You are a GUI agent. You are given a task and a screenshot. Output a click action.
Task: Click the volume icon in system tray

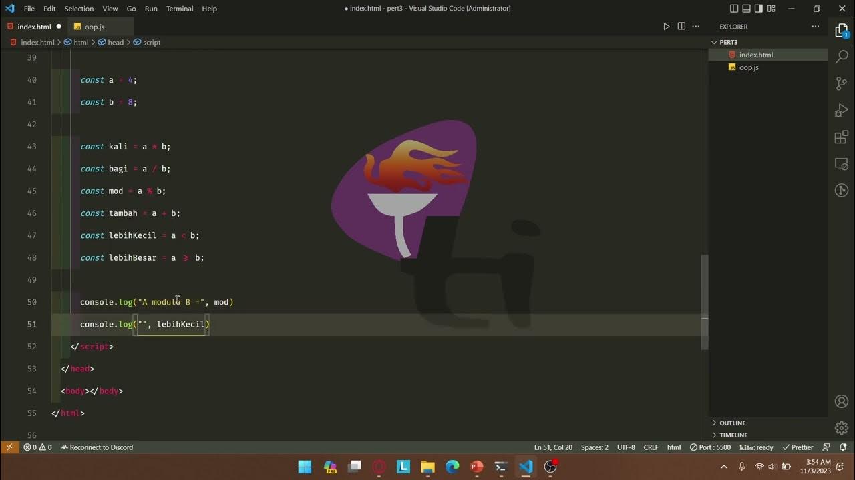pos(772,467)
